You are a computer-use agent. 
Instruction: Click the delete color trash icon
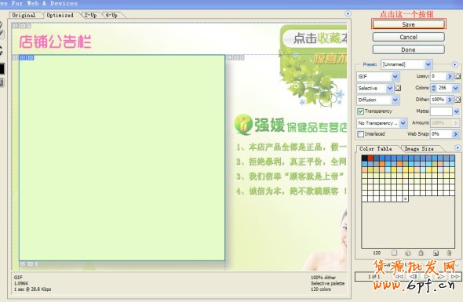tap(449, 253)
